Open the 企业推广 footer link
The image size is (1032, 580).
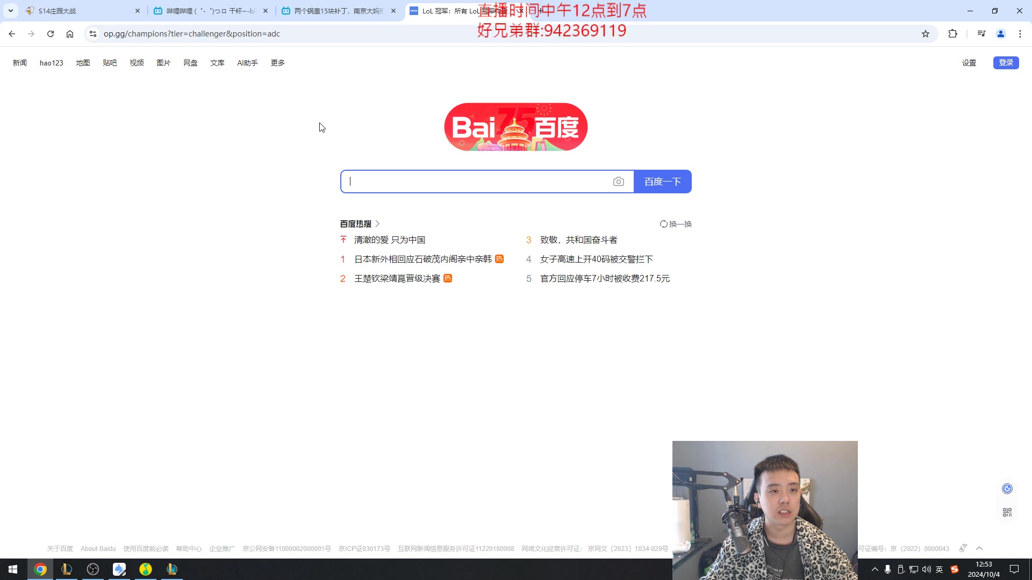pyautogui.click(x=222, y=549)
